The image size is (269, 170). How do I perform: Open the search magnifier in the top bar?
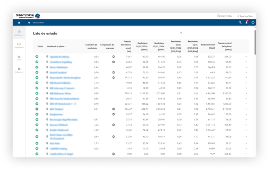point(240,23)
